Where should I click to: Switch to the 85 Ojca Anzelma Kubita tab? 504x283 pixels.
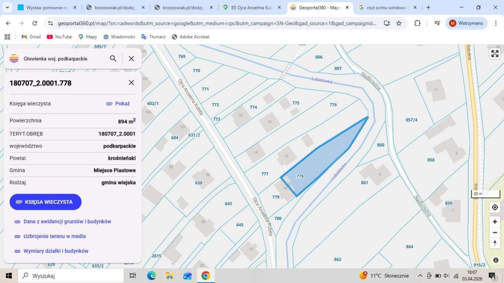click(252, 7)
